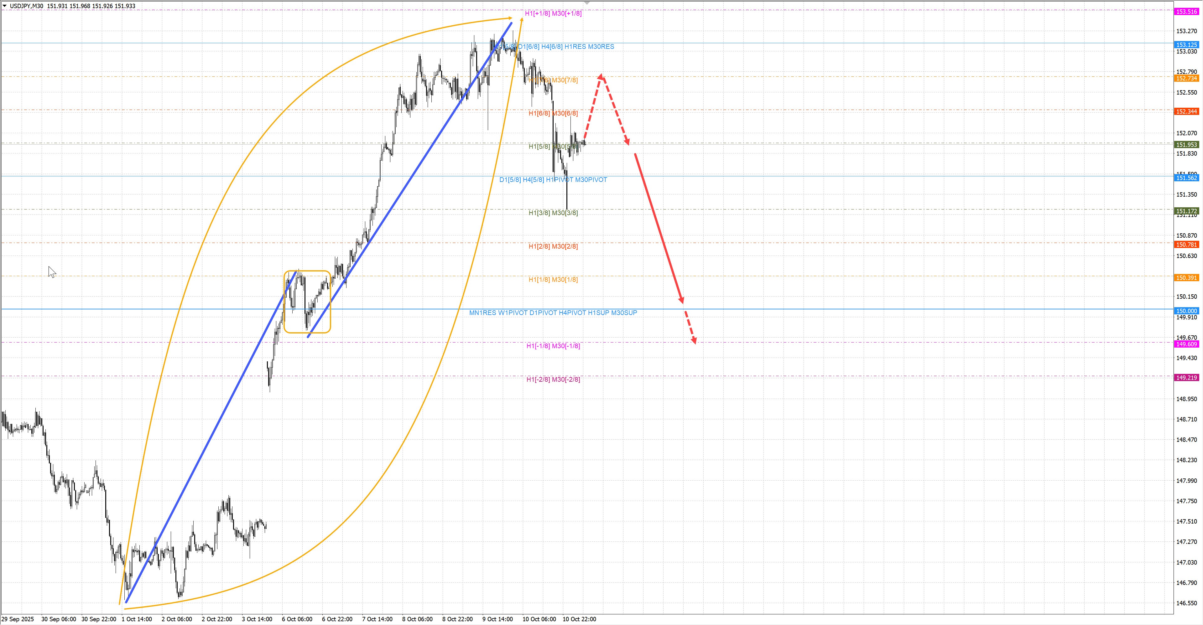Click the 153.516 magenta price label
Image resolution: width=1203 pixels, height=625 pixels.
click(1186, 12)
